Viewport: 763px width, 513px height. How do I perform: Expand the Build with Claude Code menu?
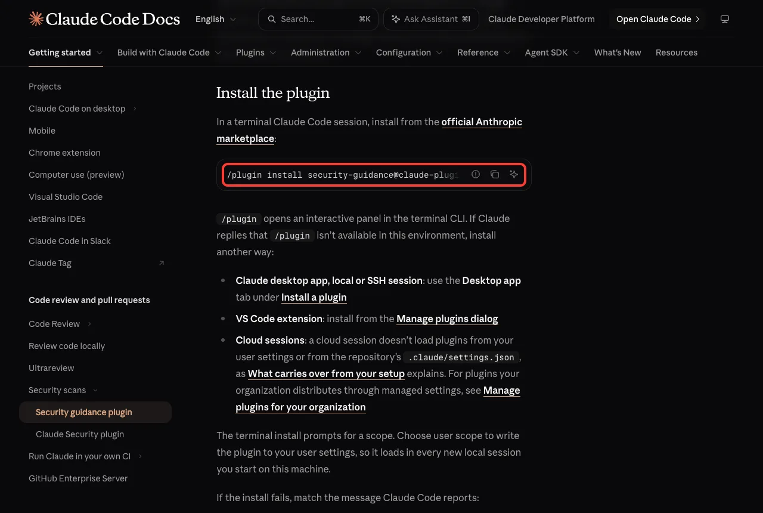[x=169, y=52]
